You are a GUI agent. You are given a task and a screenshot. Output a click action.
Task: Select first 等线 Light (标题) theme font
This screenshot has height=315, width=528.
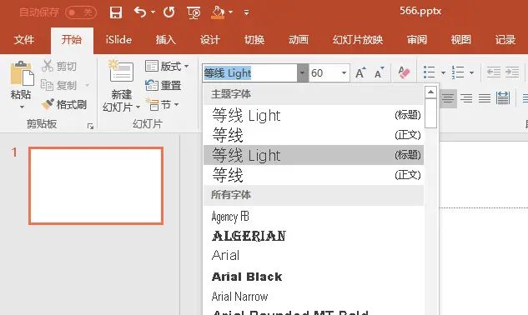point(314,116)
